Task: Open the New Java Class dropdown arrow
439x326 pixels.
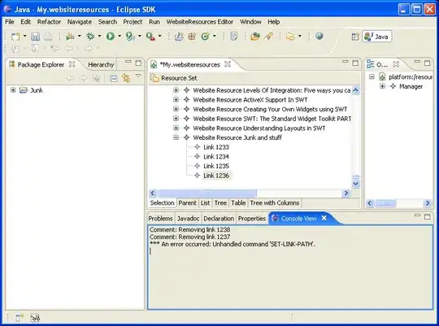Action: tap(215, 36)
